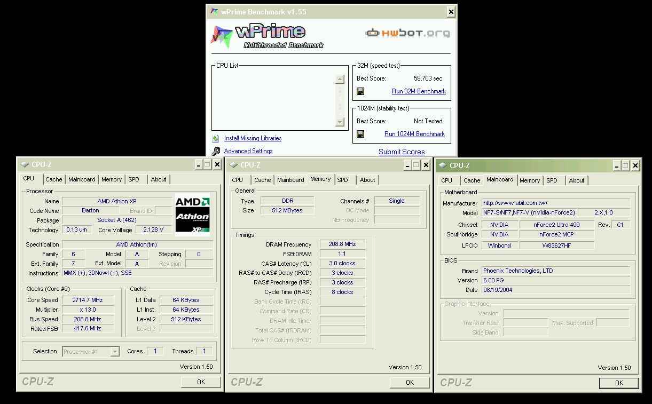Click the AMD Athlon XP name field
Viewport: 652px width, 404px height.
[x=117, y=201]
